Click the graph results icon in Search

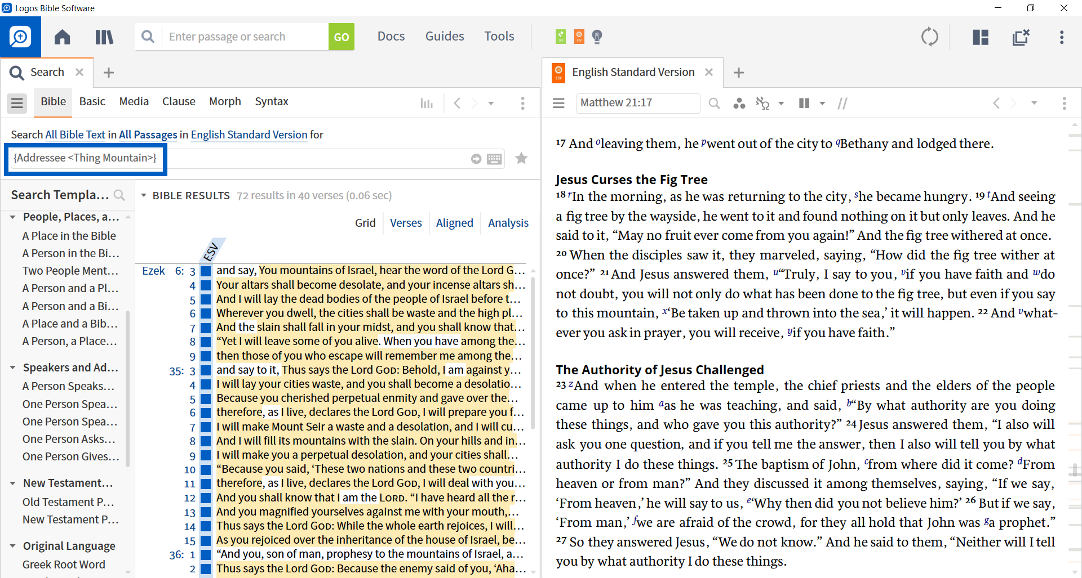point(427,103)
